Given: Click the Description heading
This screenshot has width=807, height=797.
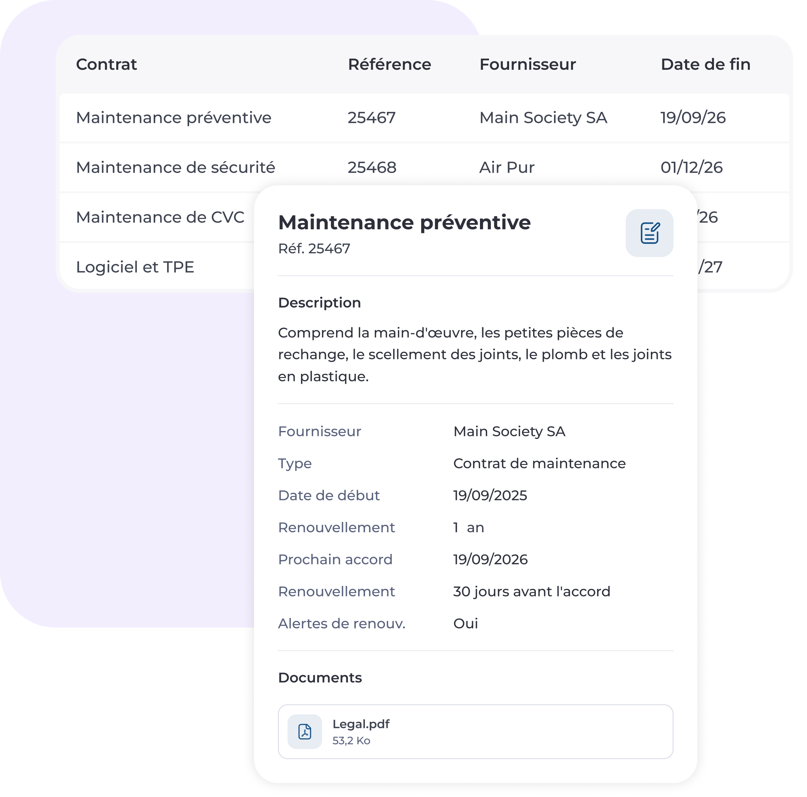Looking at the screenshot, I should pos(320,303).
